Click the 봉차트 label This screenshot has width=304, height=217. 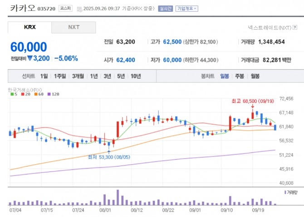208,76
